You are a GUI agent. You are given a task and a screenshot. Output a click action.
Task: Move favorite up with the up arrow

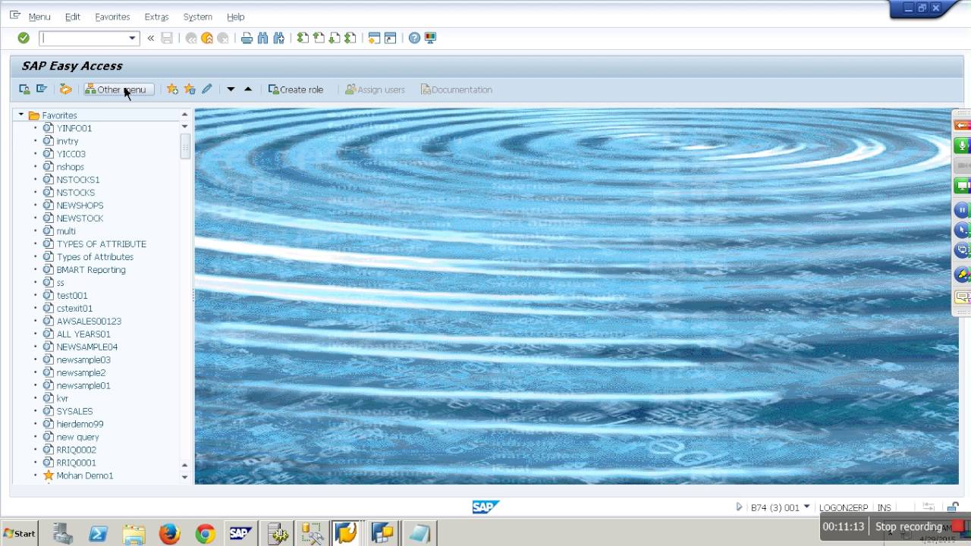247,89
